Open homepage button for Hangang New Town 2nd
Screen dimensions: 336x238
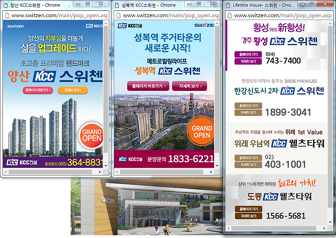(x=248, y=106)
